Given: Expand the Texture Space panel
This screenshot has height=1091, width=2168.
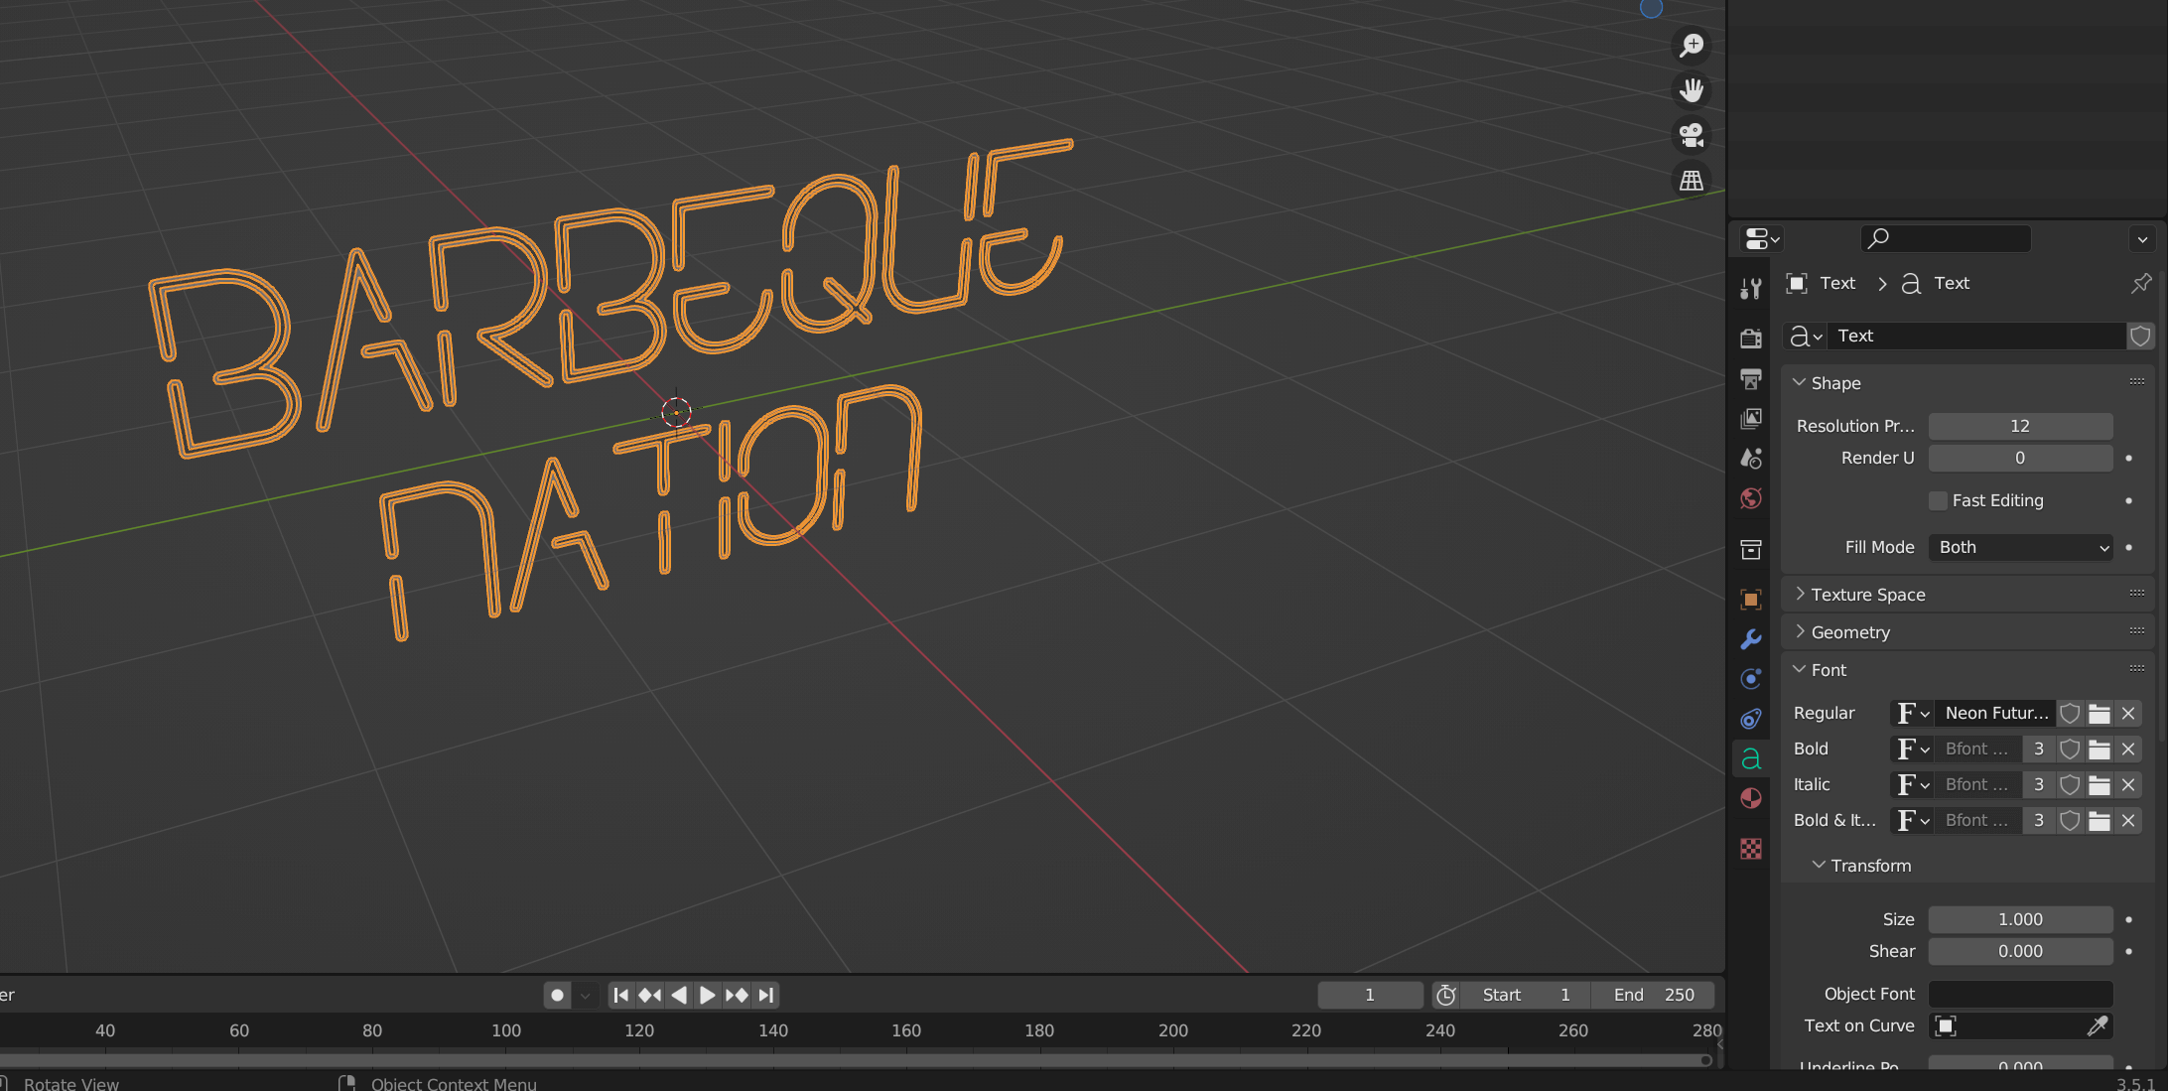Looking at the screenshot, I should 1867,595.
